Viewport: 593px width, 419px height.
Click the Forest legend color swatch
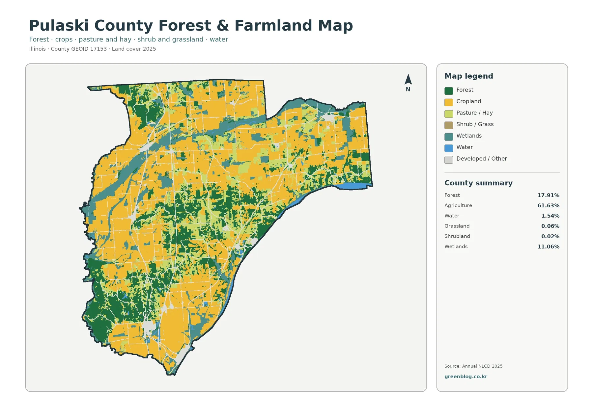click(449, 91)
